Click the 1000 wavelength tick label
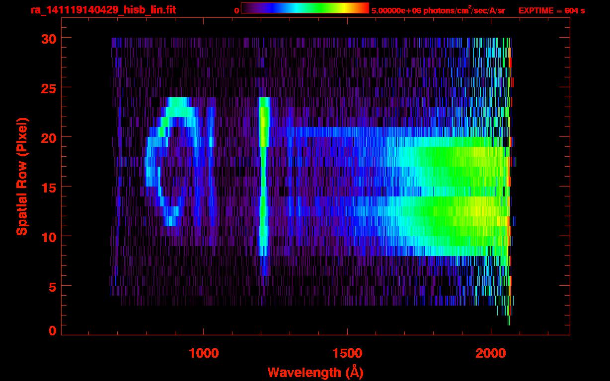 203,353
